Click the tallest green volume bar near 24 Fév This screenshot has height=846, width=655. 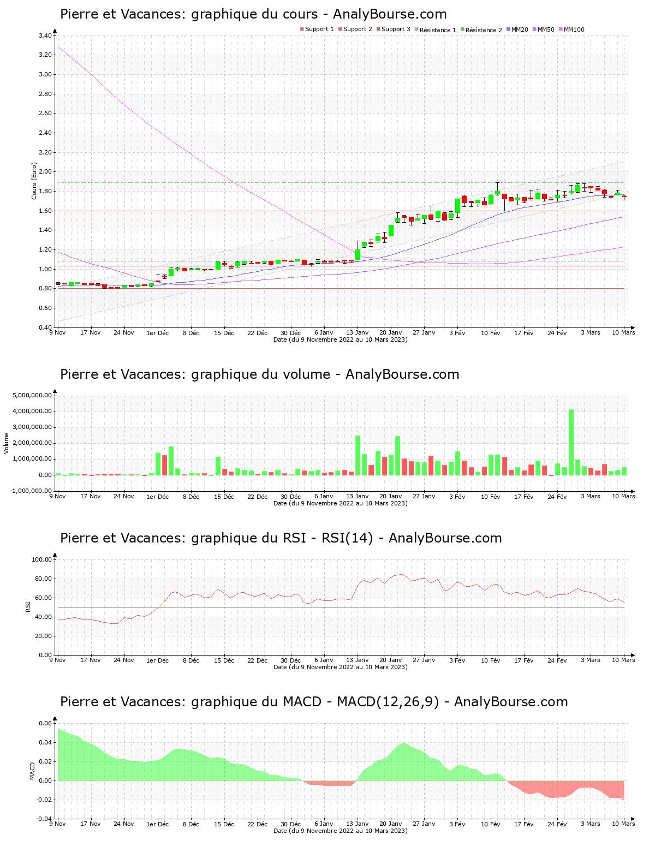point(571,442)
